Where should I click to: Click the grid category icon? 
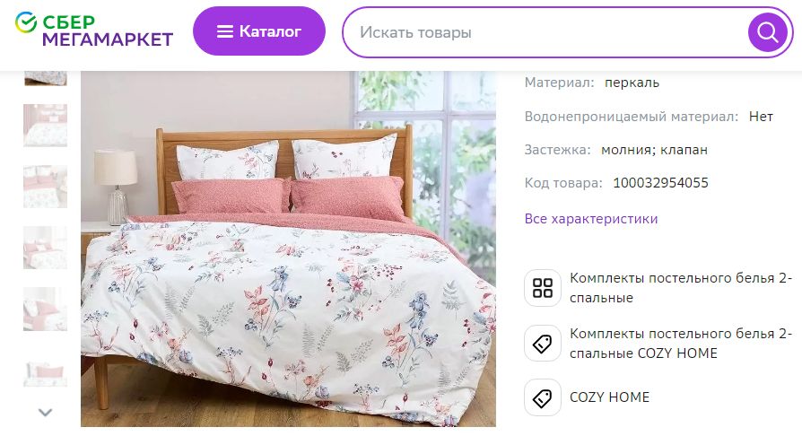pyautogui.click(x=542, y=288)
